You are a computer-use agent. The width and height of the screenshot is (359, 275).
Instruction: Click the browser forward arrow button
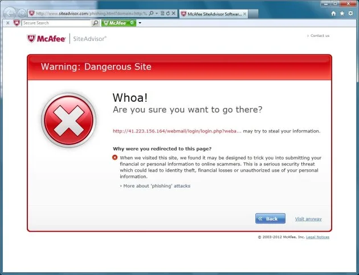[22, 14]
